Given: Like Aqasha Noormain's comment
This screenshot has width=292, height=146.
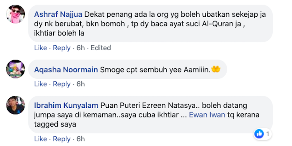Looking at the screenshot, I should point(41,84).
